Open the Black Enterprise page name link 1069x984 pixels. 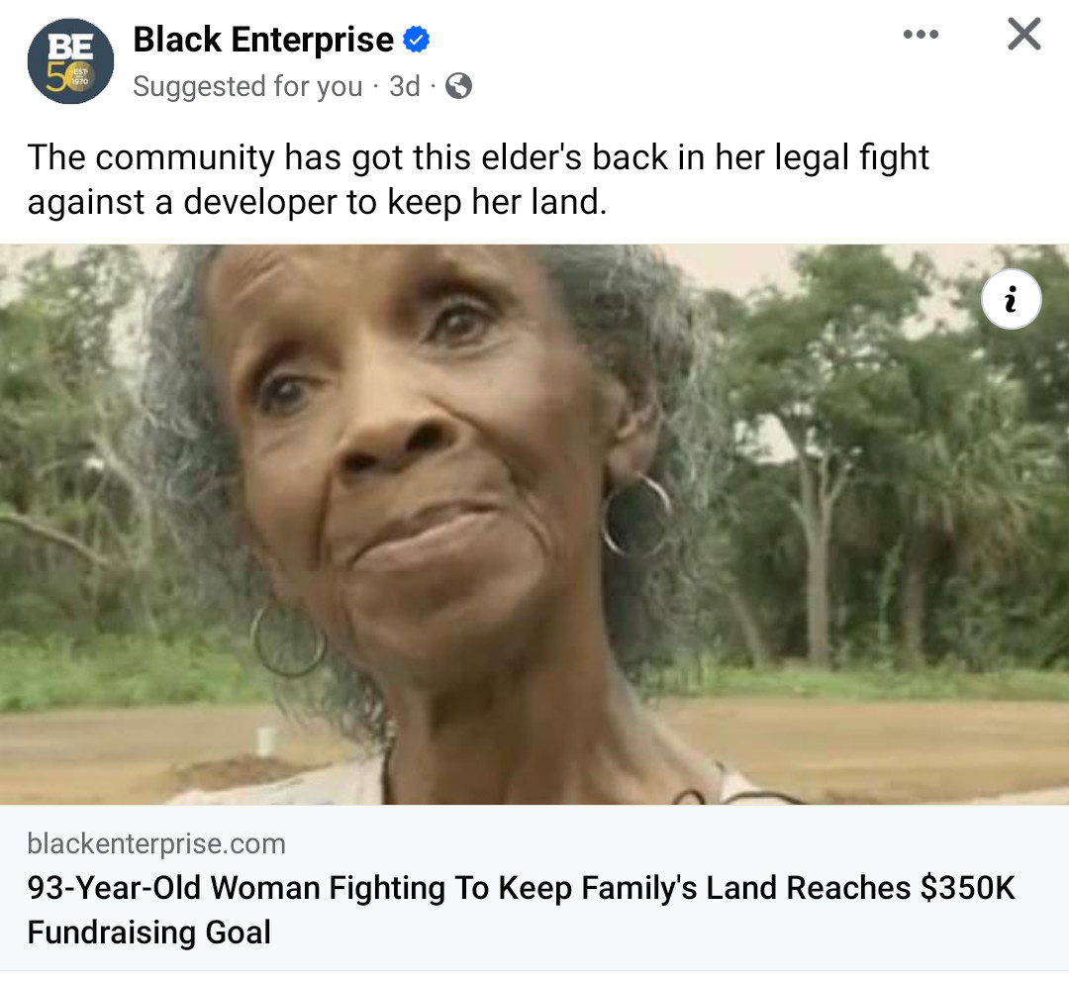pos(263,39)
